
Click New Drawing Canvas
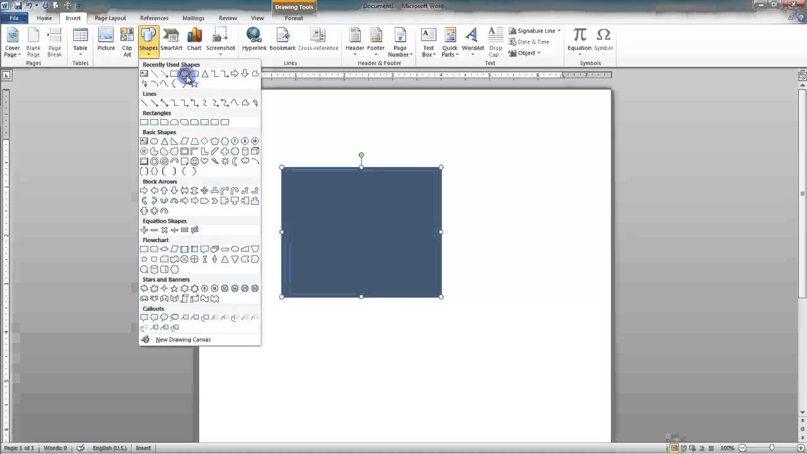(x=183, y=340)
